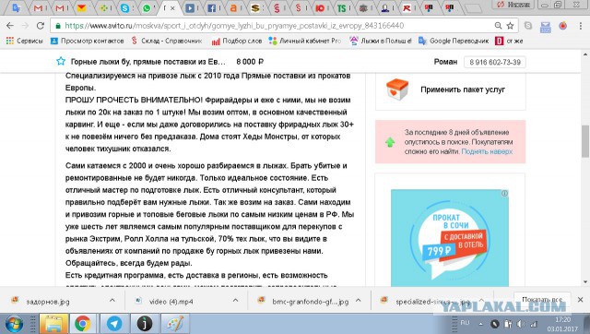Open Chrome from the taskbar
This screenshot has height=334, width=590.
pyautogui.click(x=83, y=324)
